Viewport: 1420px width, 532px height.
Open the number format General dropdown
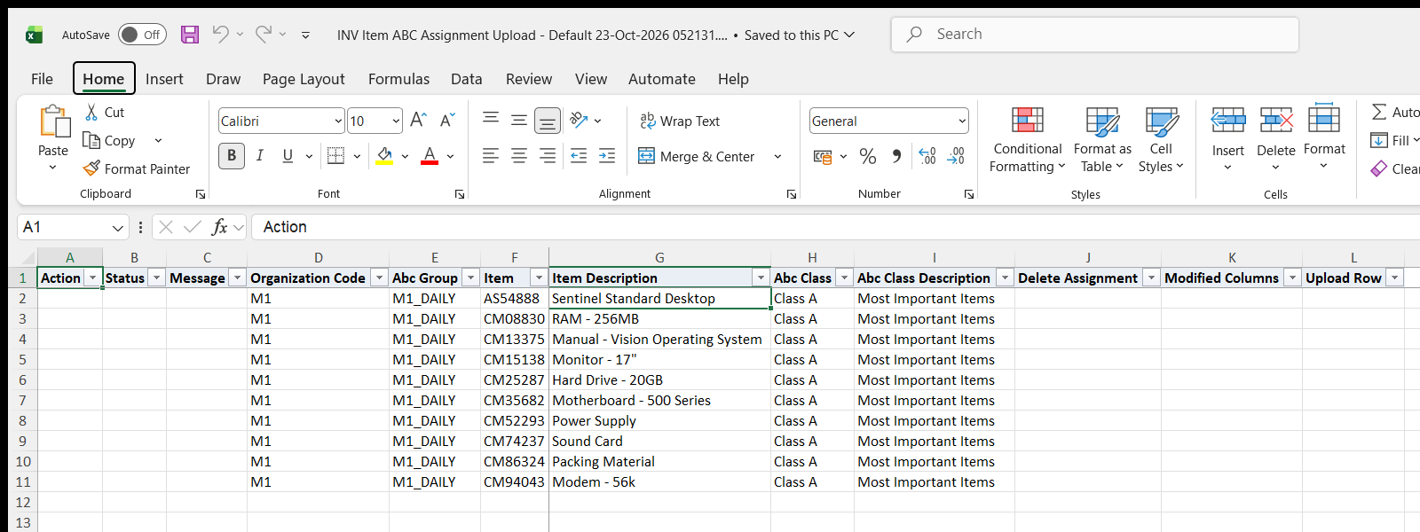(x=962, y=121)
